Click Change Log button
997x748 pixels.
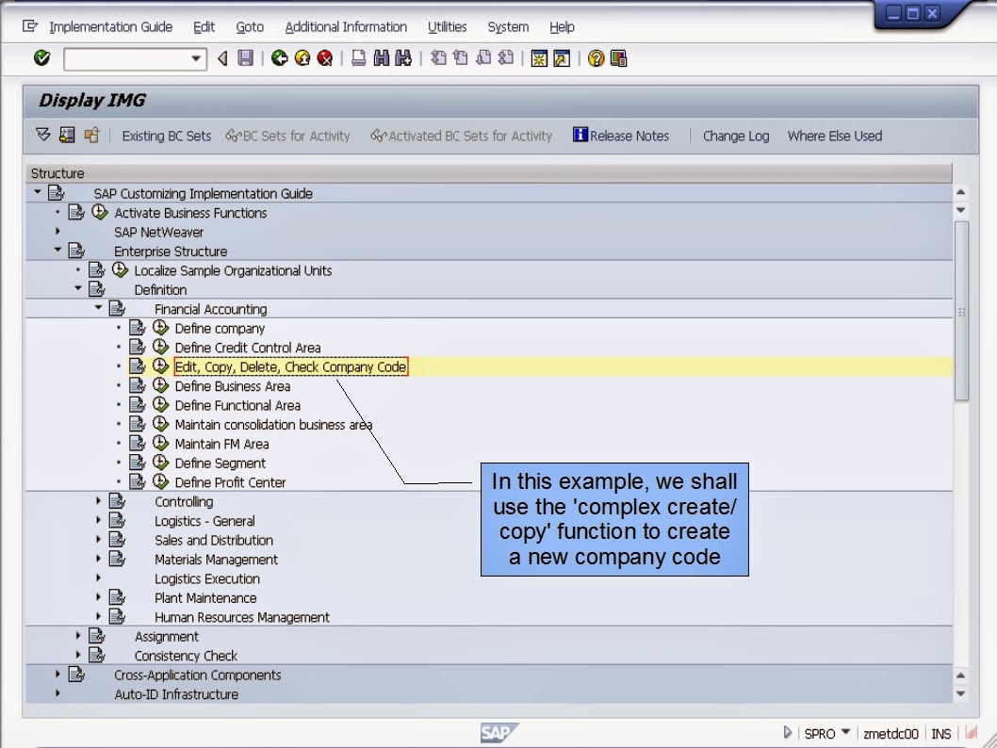(736, 136)
